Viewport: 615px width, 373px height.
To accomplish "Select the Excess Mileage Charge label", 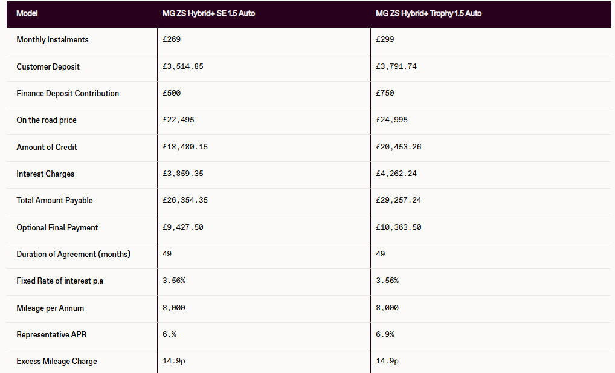I will pyautogui.click(x=57, y=362).
